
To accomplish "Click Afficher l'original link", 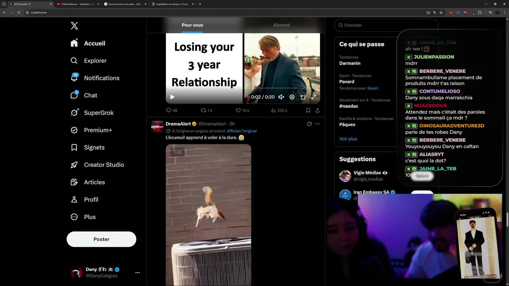I will [x=242, y=131].
